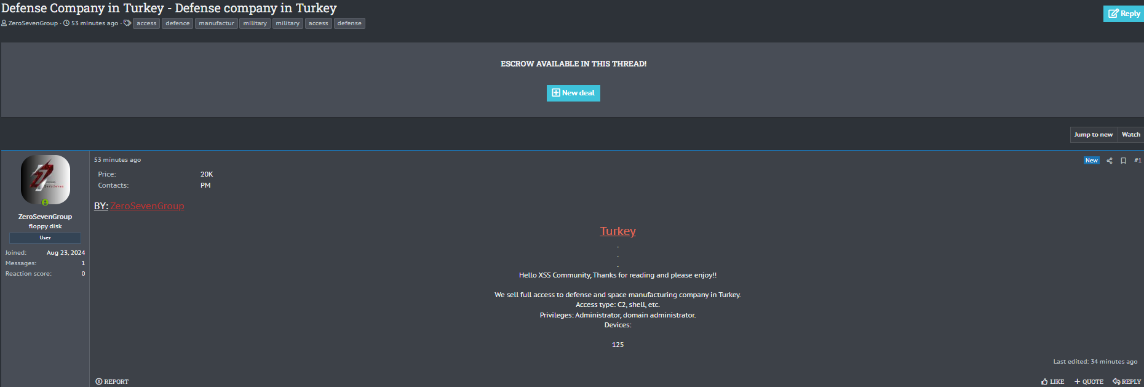Share this post via the share icon

pyautogui.click(x=1110, y=161)
